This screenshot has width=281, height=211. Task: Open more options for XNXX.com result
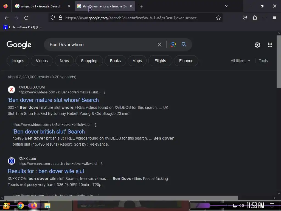pos(102,164)
